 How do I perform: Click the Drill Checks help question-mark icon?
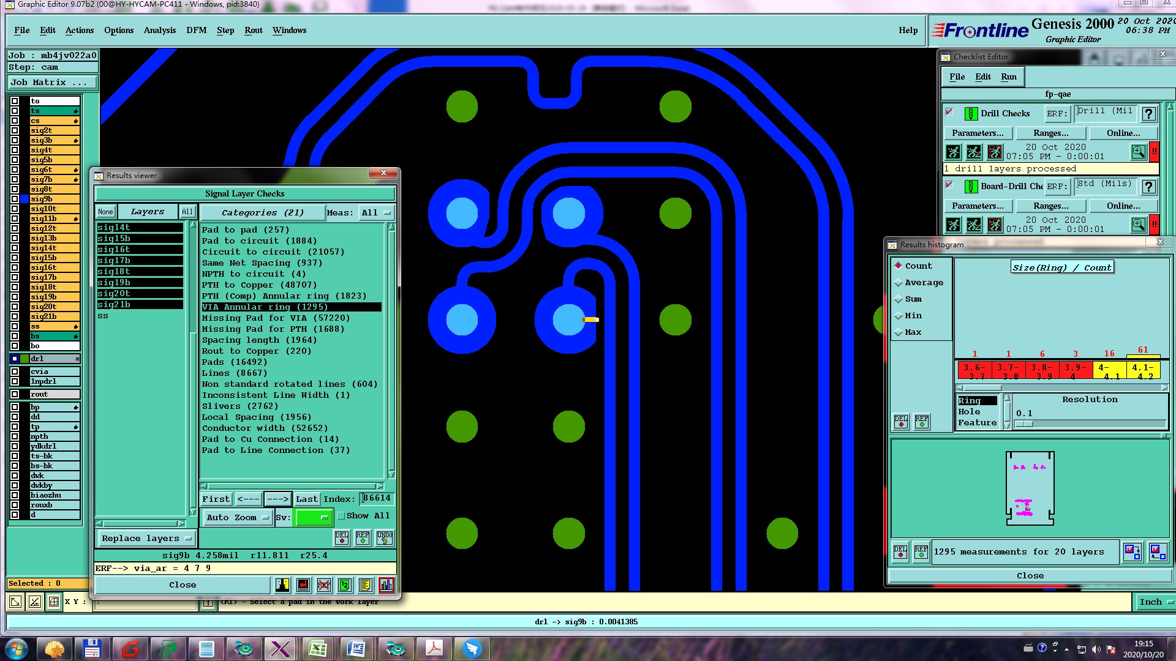coord(1149,114)
